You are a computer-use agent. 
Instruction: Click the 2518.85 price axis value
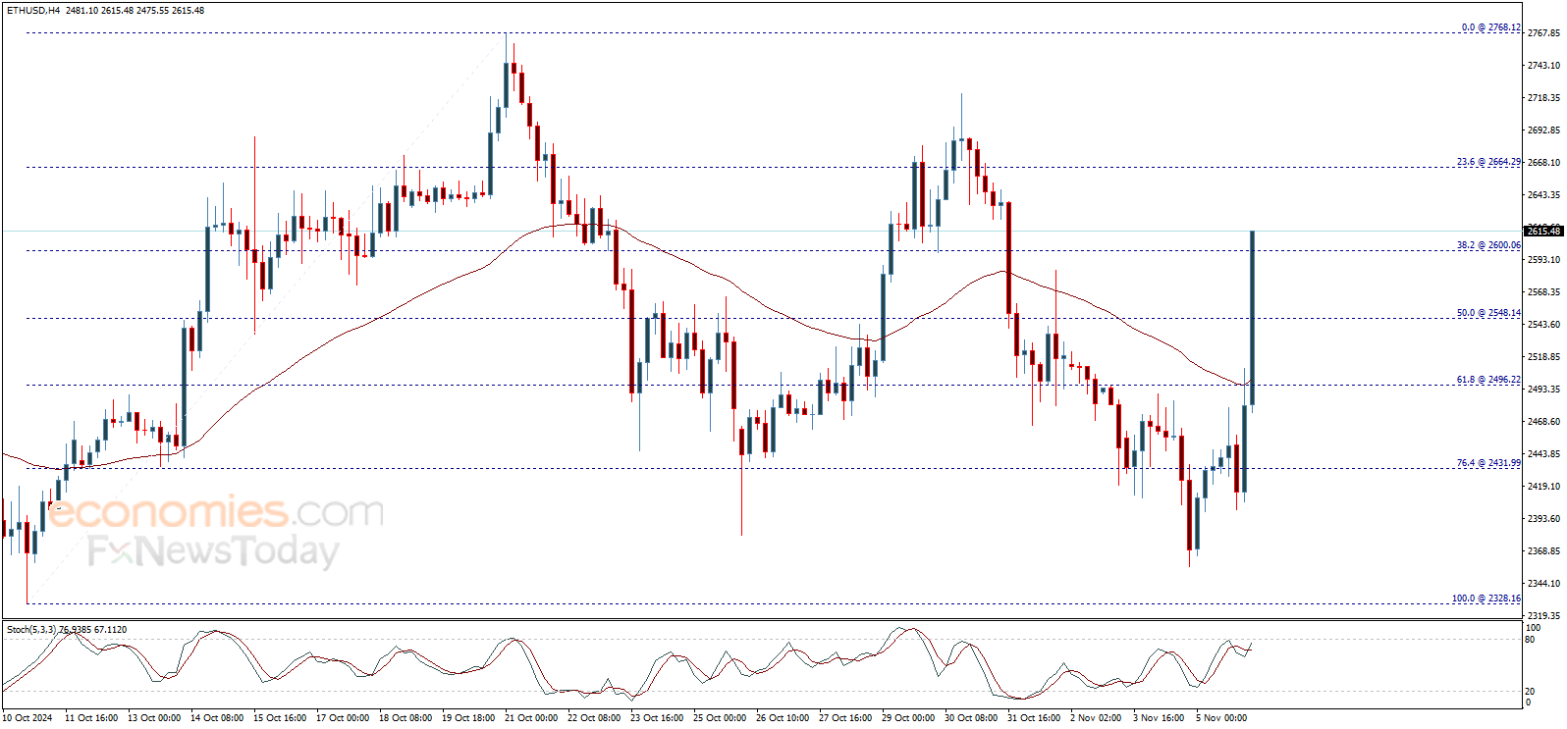(1543, 357)
